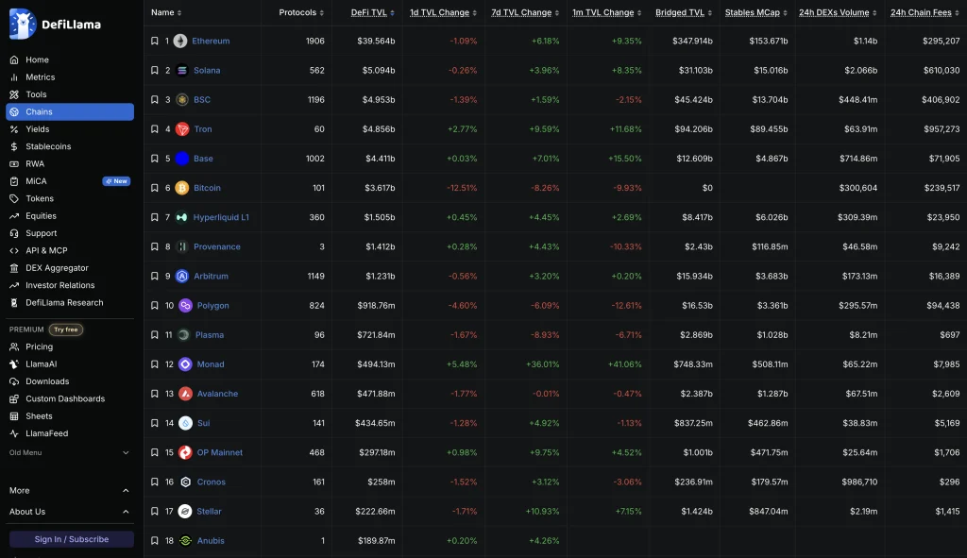Bookmark Hyperliquid L1 chain
The height and width of the screenshot is (558, 967).
point(154,217)
